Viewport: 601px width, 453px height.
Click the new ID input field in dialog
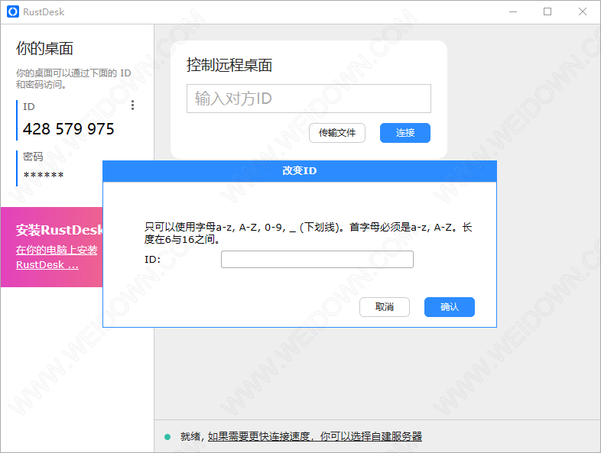[x=317, y=259]
